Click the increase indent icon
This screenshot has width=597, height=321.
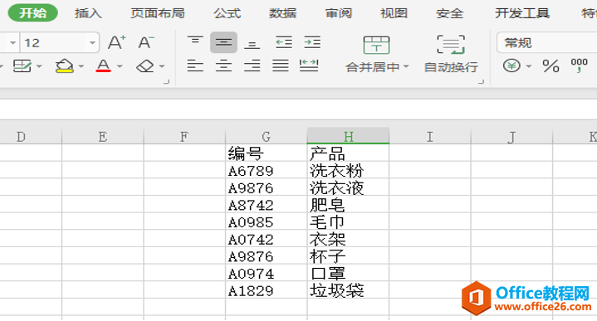312,41
